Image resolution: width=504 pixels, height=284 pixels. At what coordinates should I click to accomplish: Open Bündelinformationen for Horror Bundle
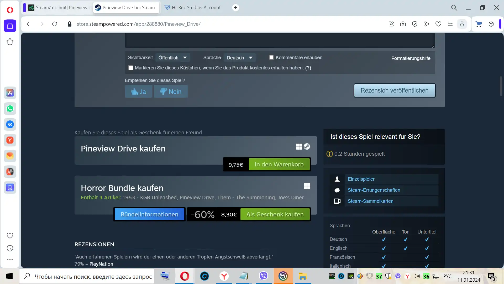point(149,214)
